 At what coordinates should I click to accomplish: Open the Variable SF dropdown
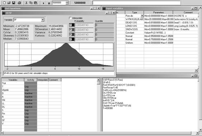click(x=43, y=20)
